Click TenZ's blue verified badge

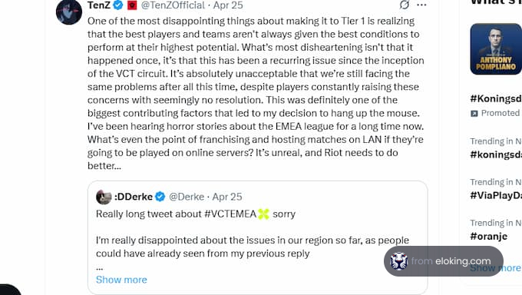pyautogui.click(x=118, y=5)
